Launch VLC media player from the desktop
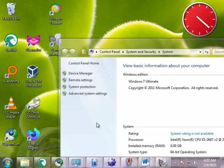The height and width of the screenshot is (168, 224). (x=11, y=108)
